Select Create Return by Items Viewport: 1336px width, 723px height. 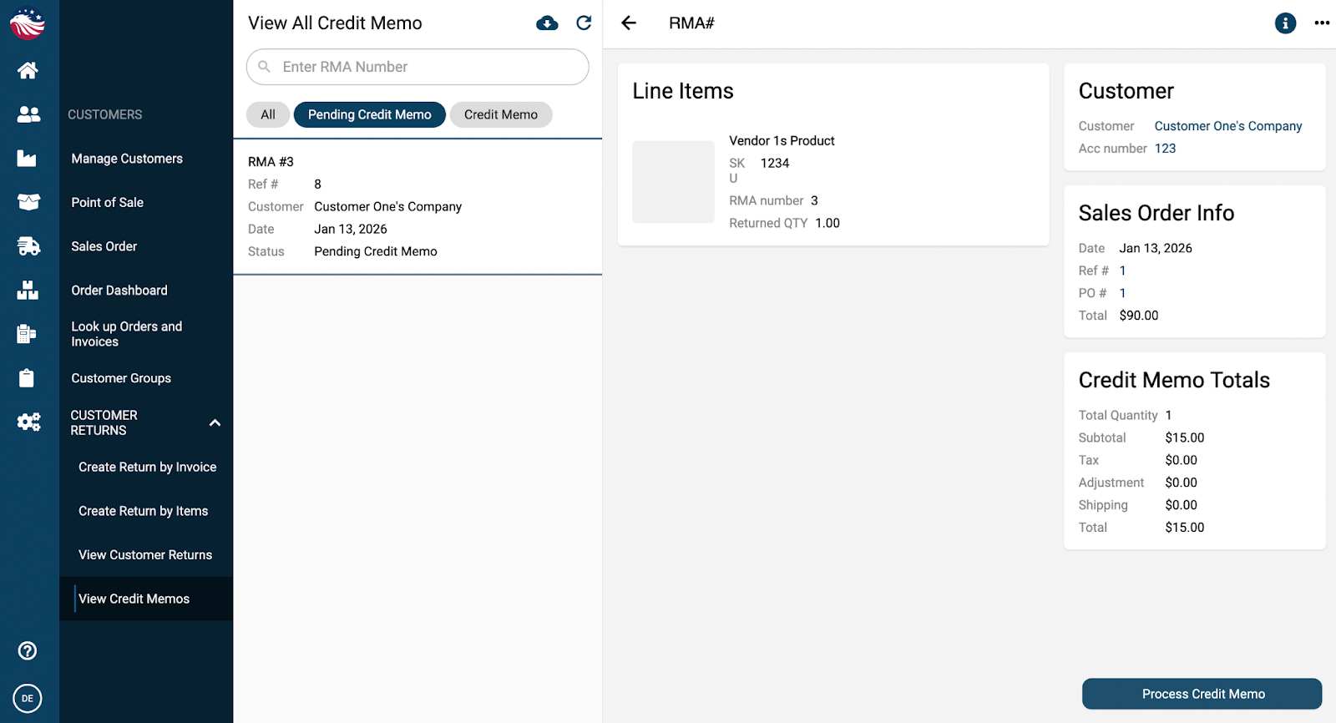pos(144,511)
